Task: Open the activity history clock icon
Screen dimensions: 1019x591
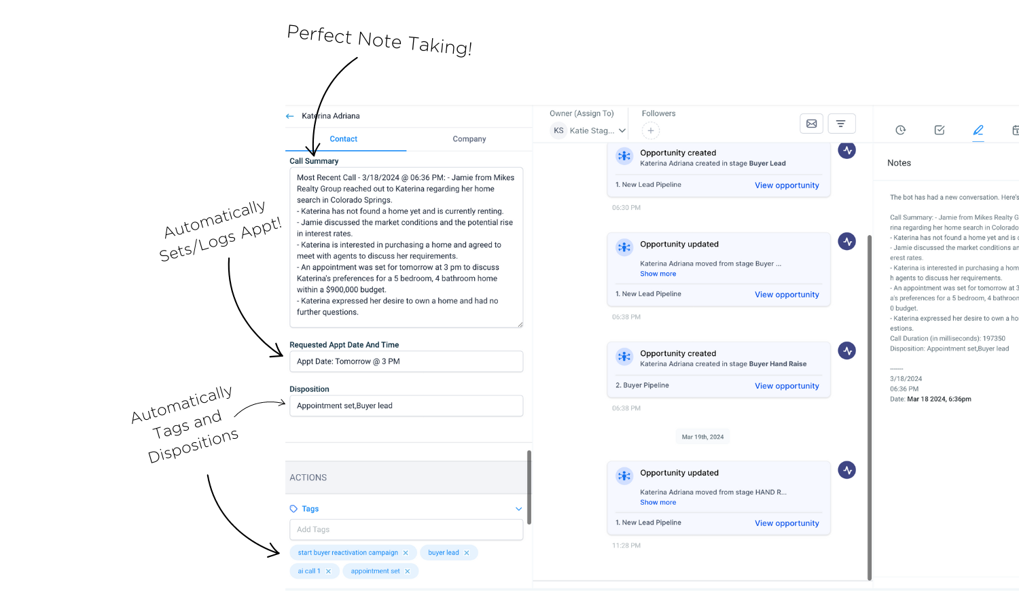Action: click(901, 130)
